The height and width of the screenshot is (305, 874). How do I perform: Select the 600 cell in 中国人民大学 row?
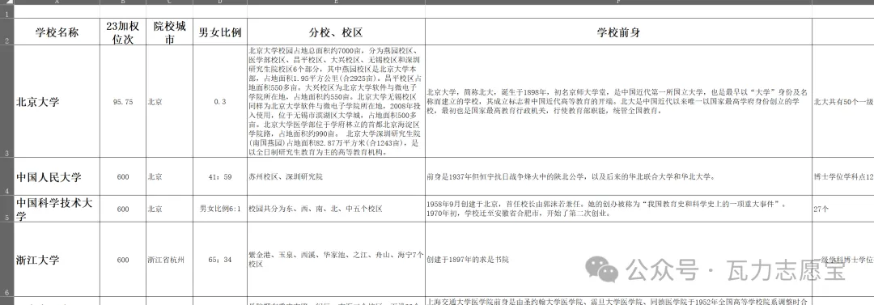[123, 176]
